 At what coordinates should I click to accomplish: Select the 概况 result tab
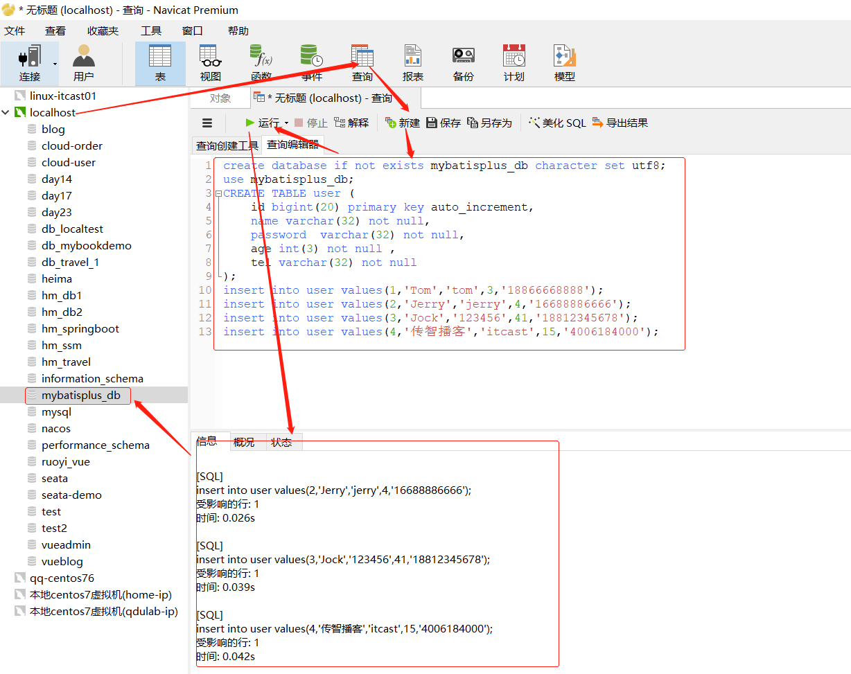[x=244, y=442]
